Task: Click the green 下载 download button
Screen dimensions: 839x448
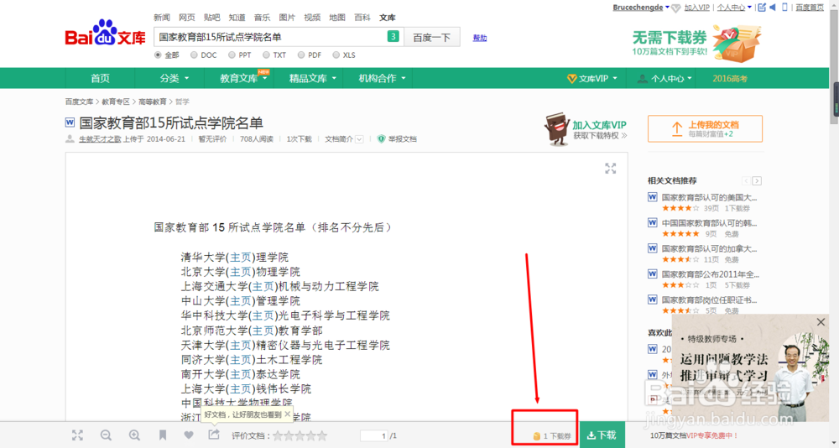Action: click(x=602, y=435)
